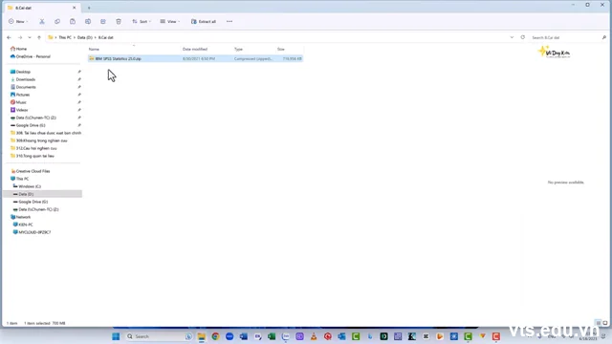Sort by the Size column header

pyautogui.click(x=281, y=49)
